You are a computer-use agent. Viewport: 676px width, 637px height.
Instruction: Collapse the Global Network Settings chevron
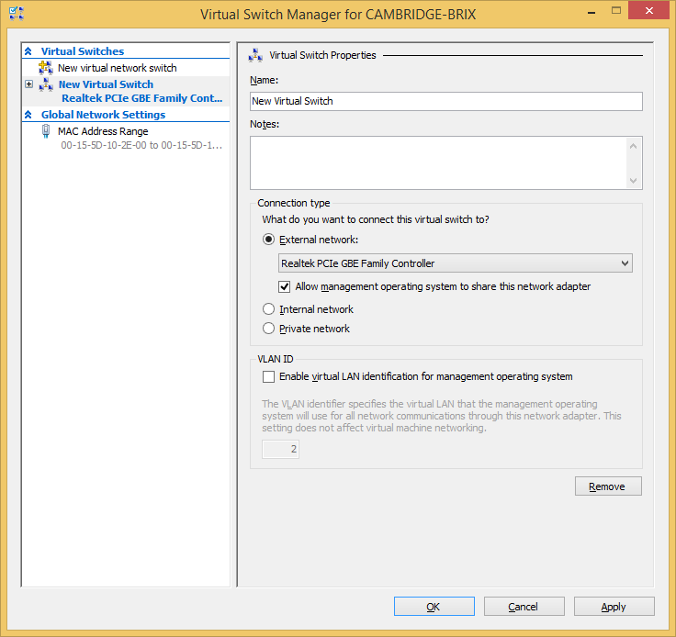(x=28, y=115)
